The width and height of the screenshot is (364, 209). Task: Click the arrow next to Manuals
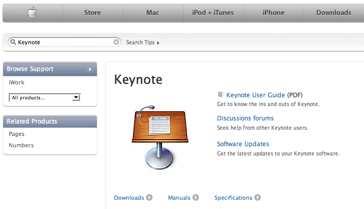(x=196, y=197)
